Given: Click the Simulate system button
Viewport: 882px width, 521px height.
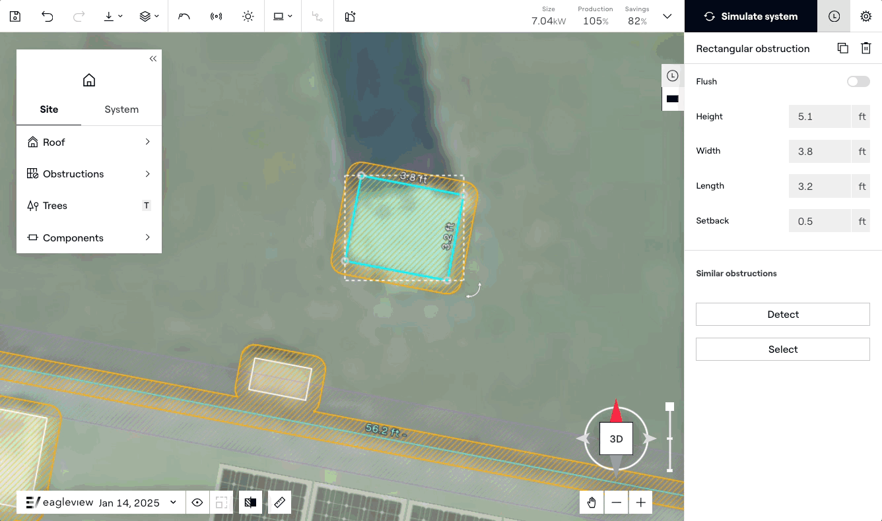Looking at the screenshot, I should pyautogui.click(x=751, y=16).
